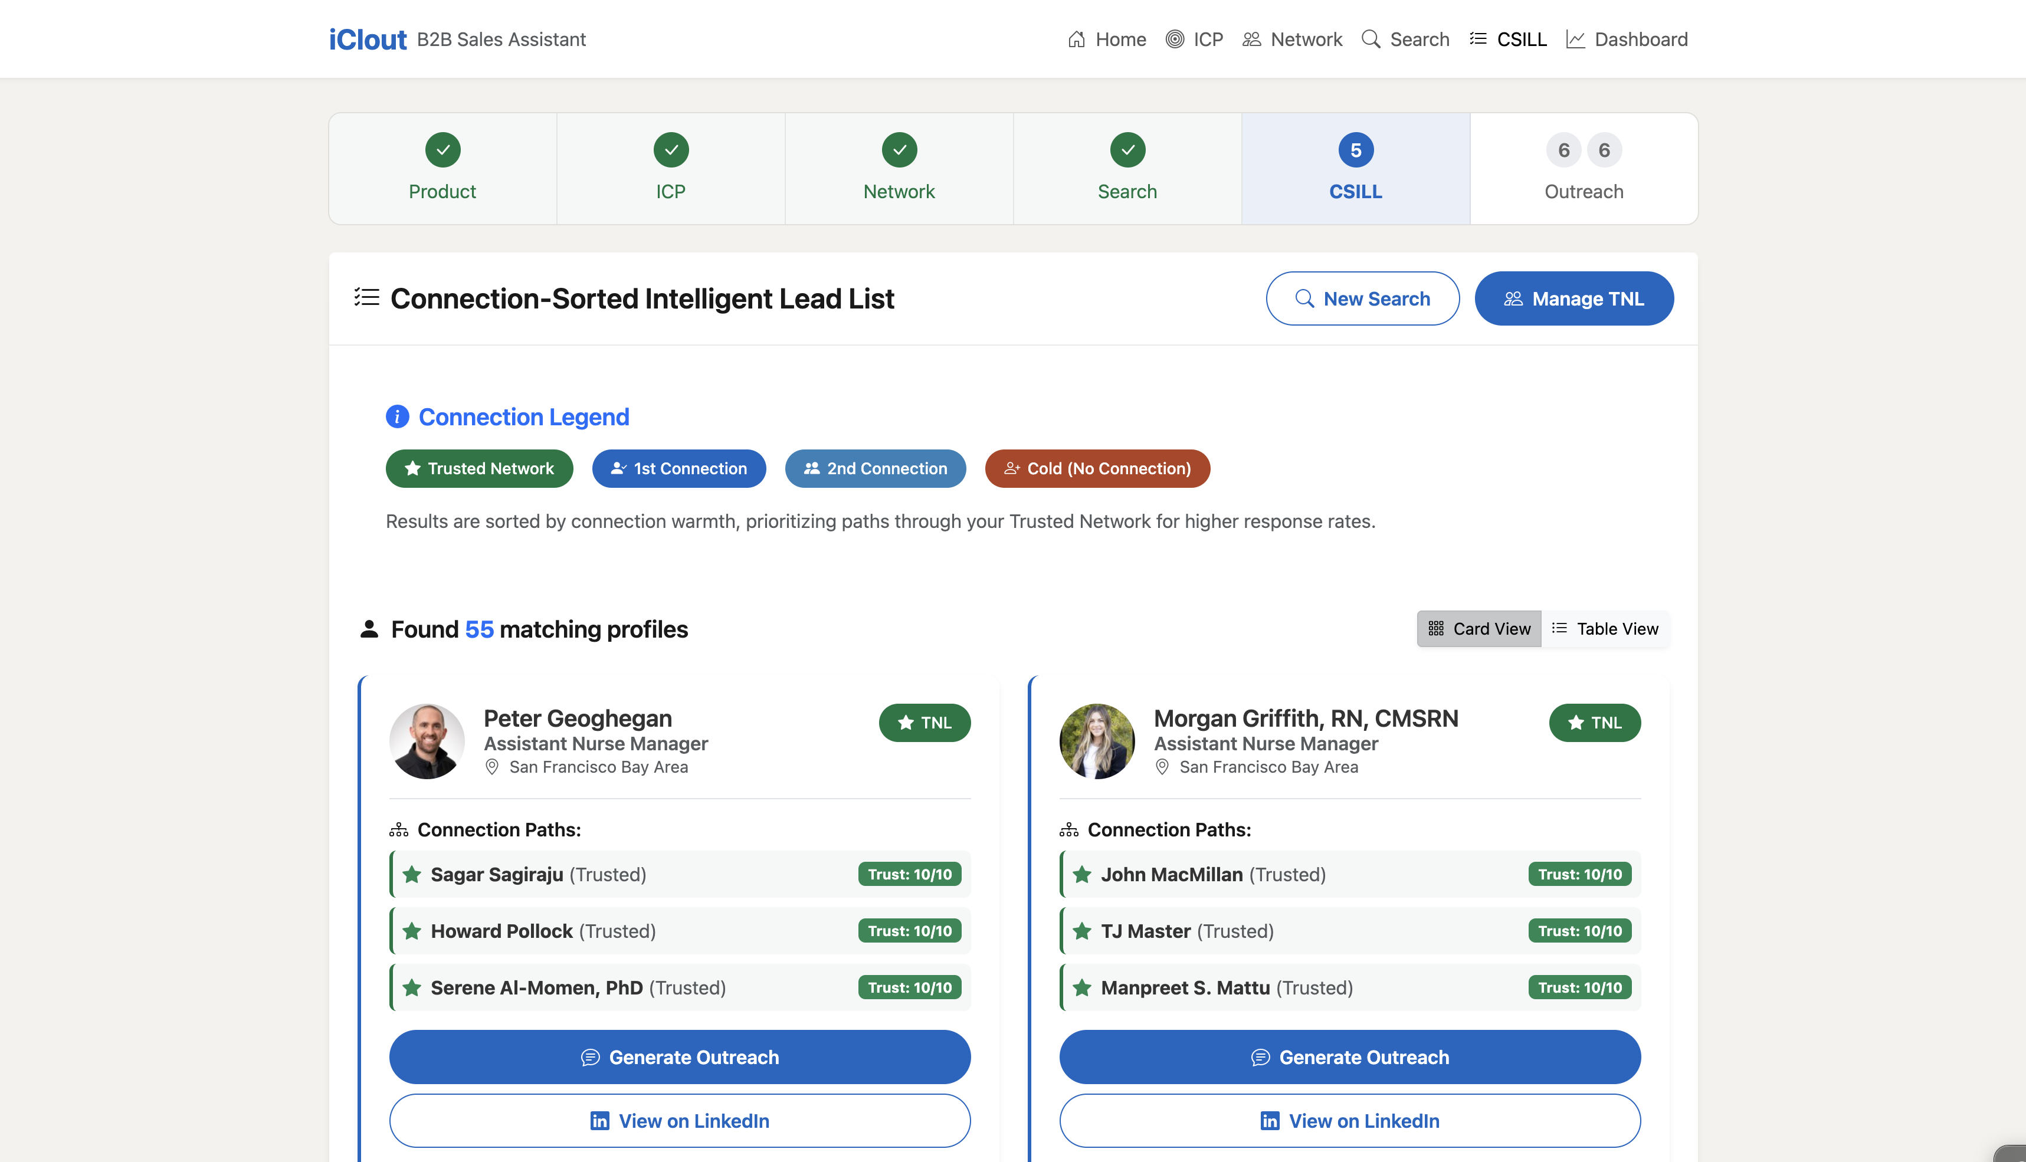2026x1162 pixels.
Task: Click Connection Paths hierarchy icon on Peter's card
Action: coord(398,829)
